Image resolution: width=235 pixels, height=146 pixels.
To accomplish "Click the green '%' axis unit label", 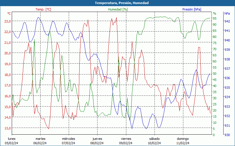I will 215,13.
